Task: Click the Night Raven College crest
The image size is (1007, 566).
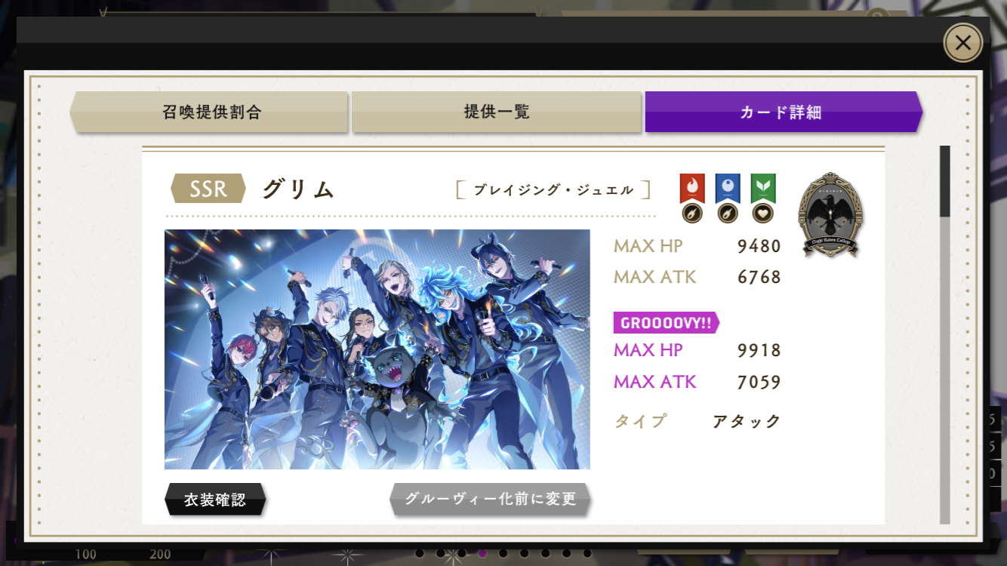Action: 830,215
